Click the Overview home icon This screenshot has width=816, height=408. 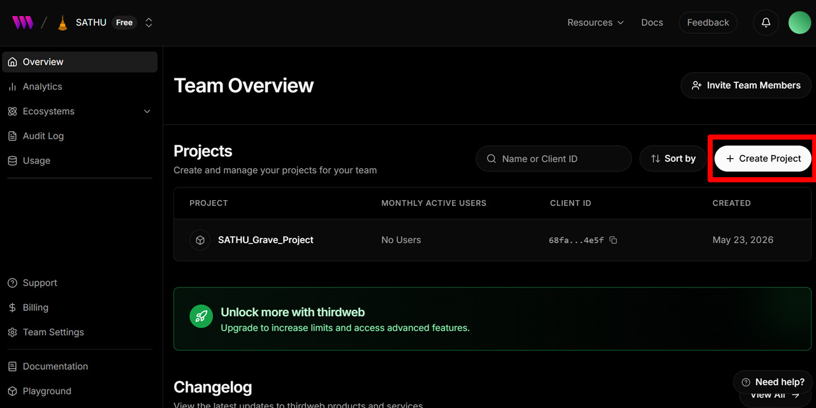point(12,62)
